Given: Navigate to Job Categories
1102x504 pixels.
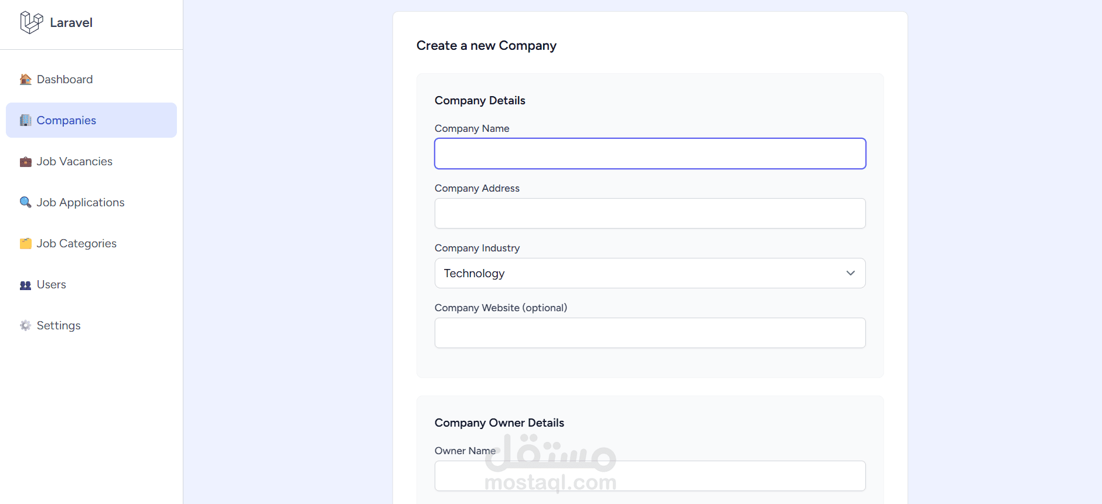Looking at the screenshot, I should pos(76,244).
